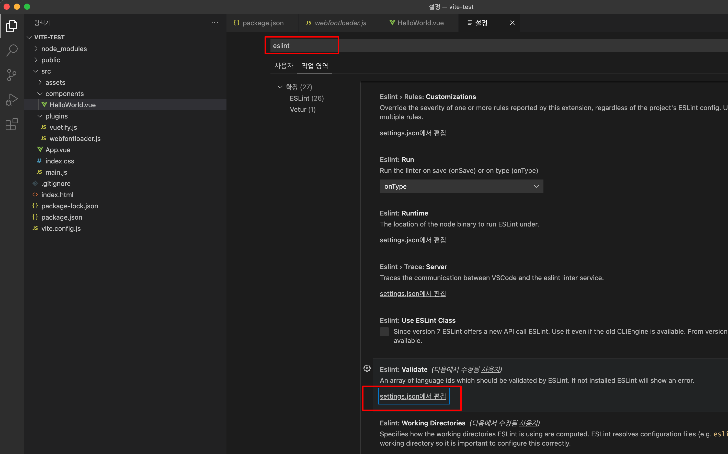
Task: Enable the Use ESLint Class checkbox
Action: [x=384, y=331]
